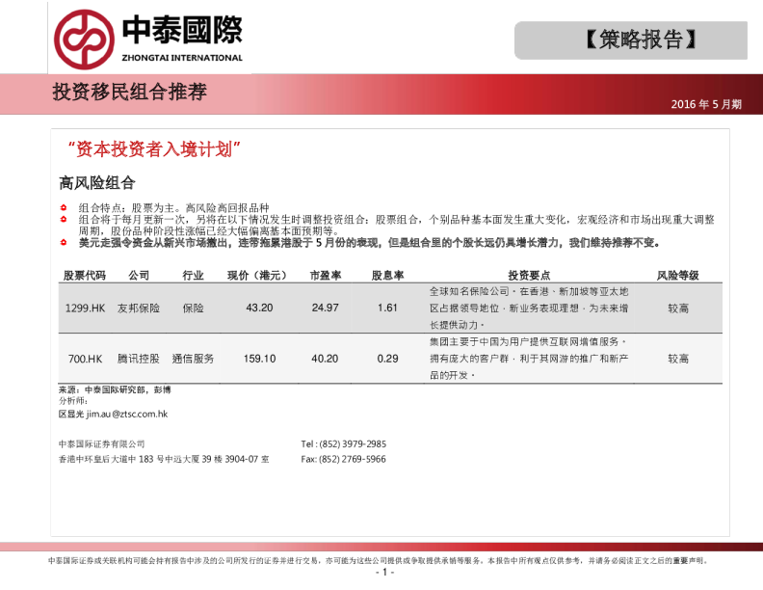
Task: Select the 较高 risk rating for 700.HK
Action: coord(678,359)
